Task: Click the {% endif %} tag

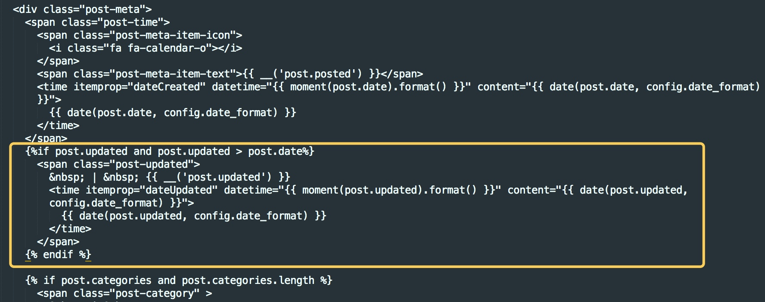Action: pos(58,255)
